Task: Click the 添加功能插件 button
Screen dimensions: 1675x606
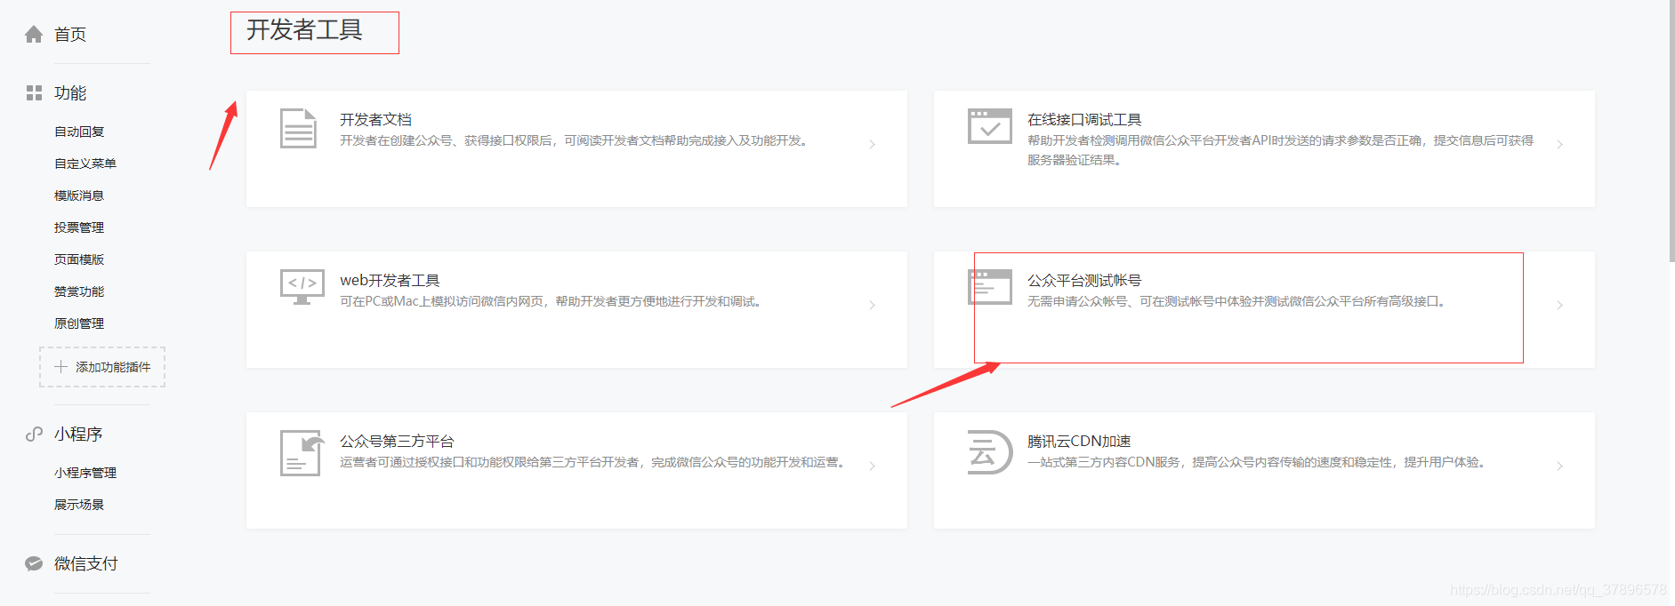Action: point(102,367)
